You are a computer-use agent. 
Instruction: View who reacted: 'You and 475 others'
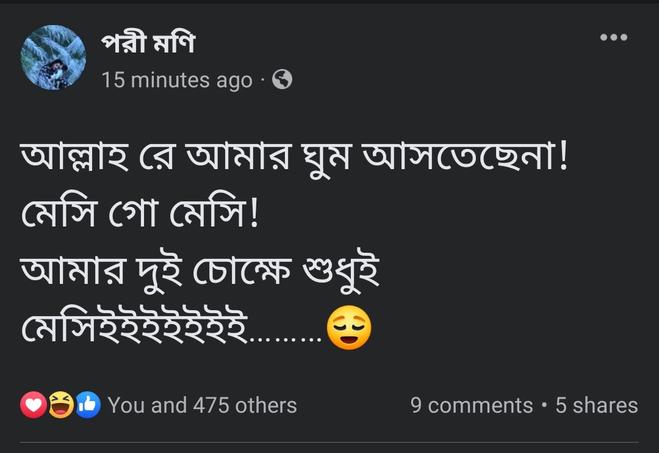[x=202, y=405]
